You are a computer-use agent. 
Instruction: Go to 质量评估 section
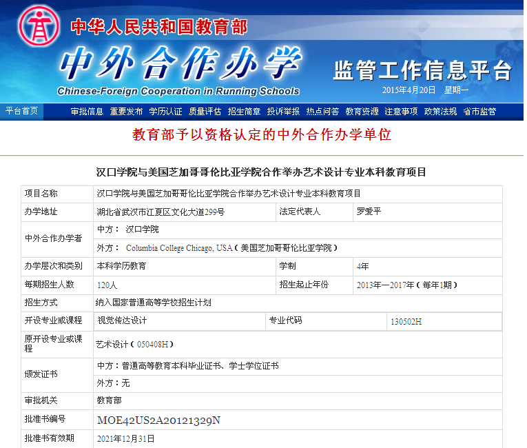tap(205, 112)
